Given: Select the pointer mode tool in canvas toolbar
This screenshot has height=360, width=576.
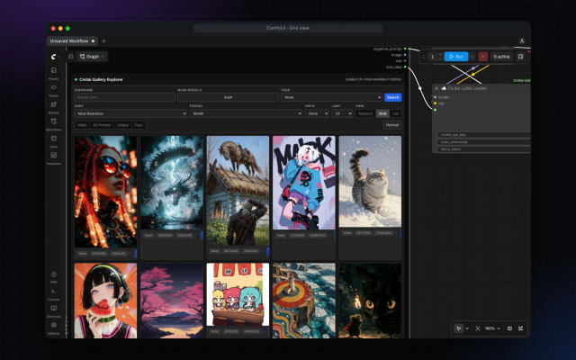Looking at the screenshot, I should [458, 328].
